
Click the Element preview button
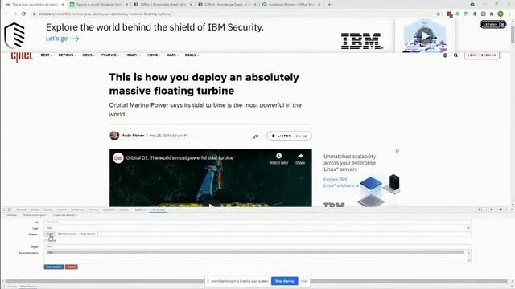pos(67,234)
